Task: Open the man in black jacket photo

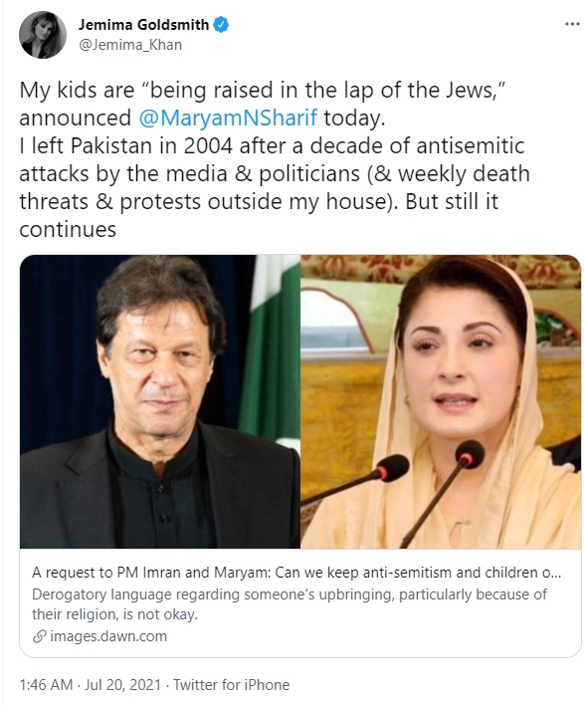Action: tap(160, 401)
